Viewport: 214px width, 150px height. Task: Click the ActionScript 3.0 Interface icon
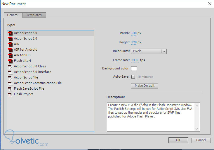[x=10, y=72]
